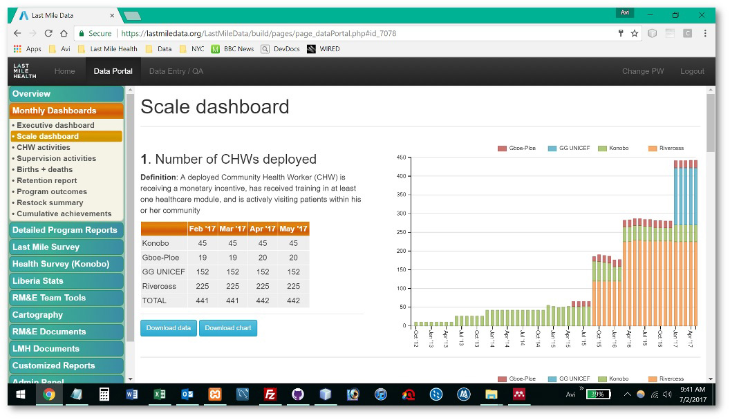Bookmark this page with the star icon

pyautogui.click(x=635, y=33)
